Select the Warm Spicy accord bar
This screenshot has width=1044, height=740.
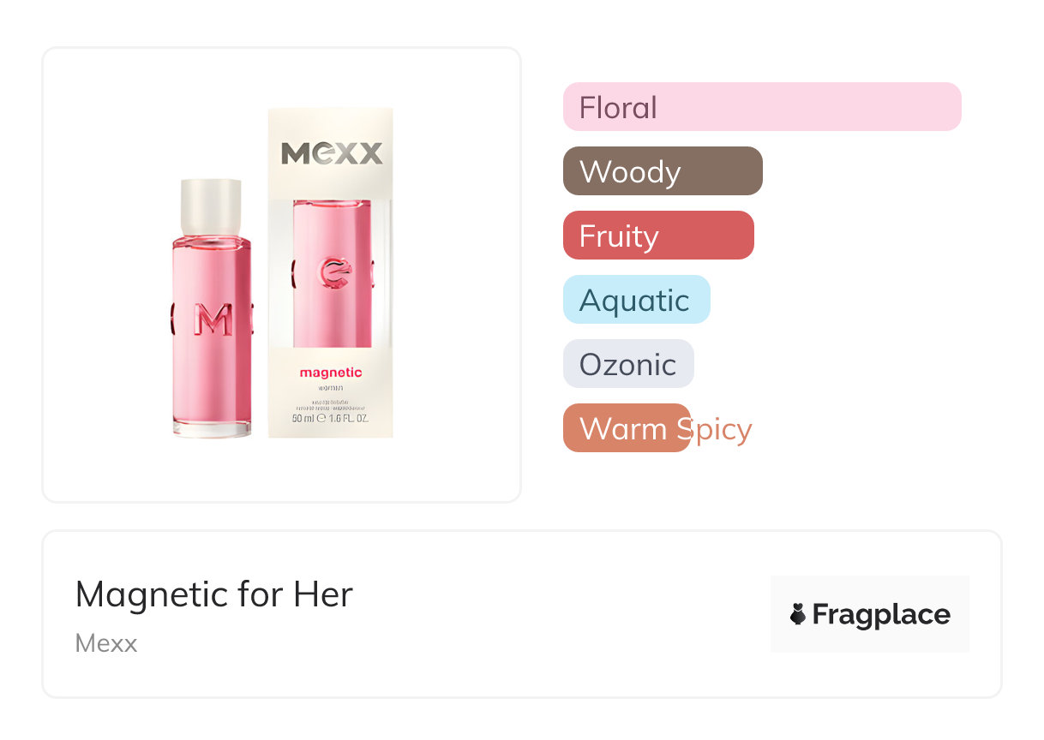pos(627,428)
